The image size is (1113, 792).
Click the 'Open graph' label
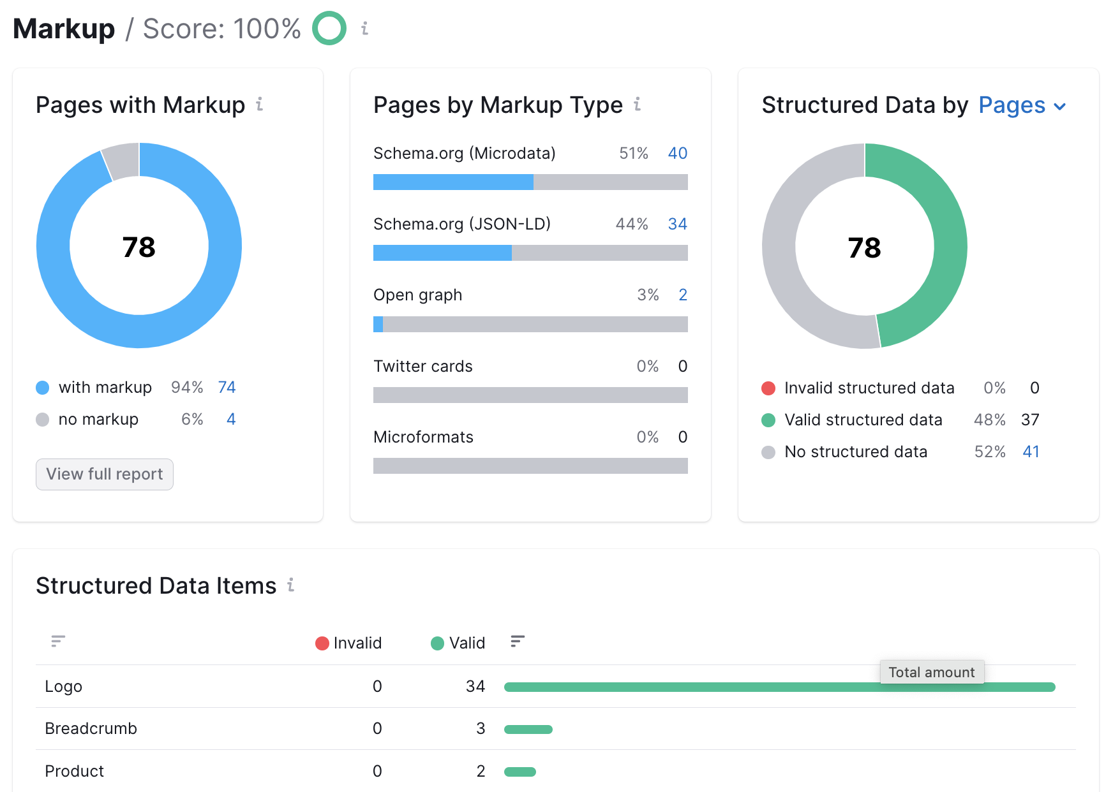pos(417,295)
